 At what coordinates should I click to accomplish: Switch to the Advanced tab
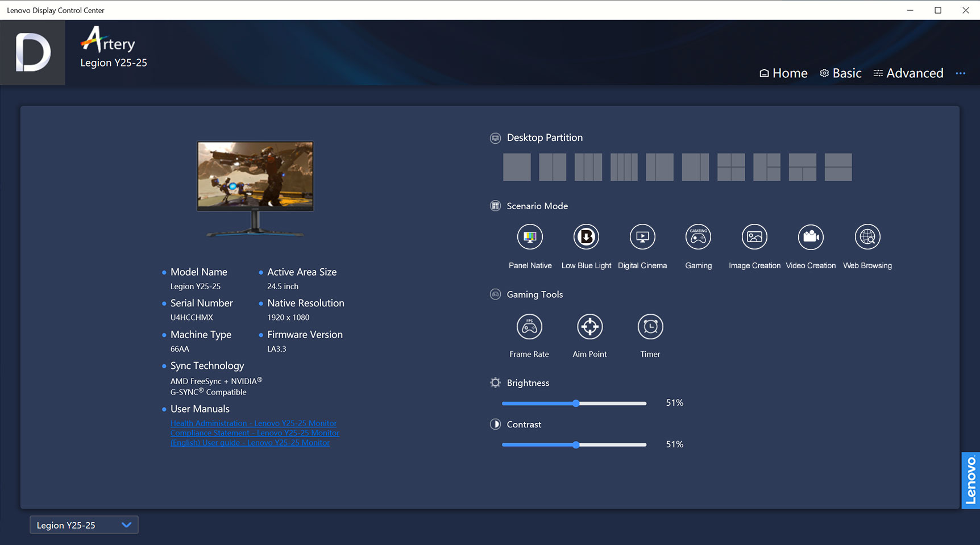(x=908, y=73)
